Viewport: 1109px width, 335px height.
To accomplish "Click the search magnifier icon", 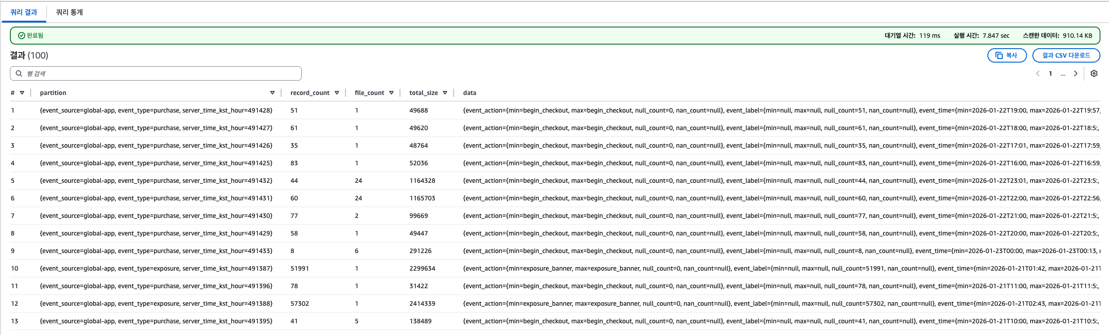I will coord(19,73).
